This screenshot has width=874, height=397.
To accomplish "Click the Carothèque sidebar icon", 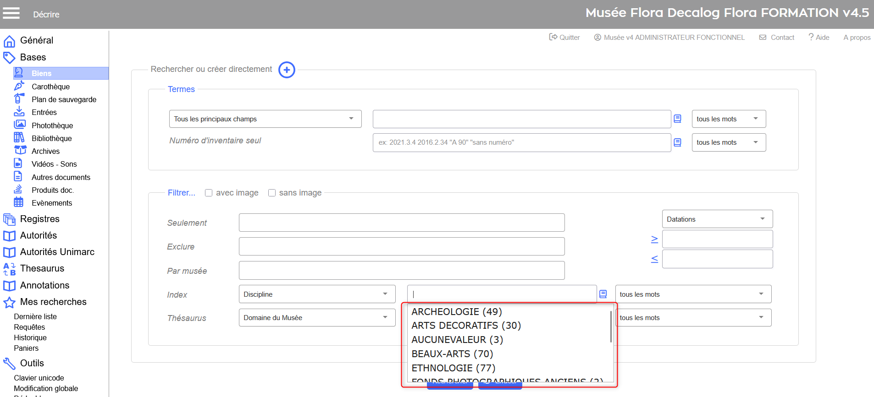I will tap(19, 86).
